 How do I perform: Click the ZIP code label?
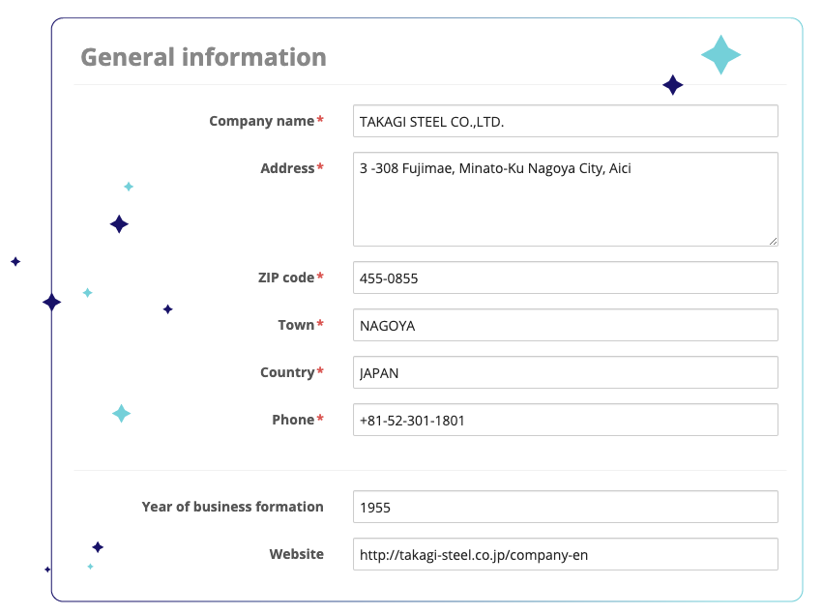click(x=284, y=278)
